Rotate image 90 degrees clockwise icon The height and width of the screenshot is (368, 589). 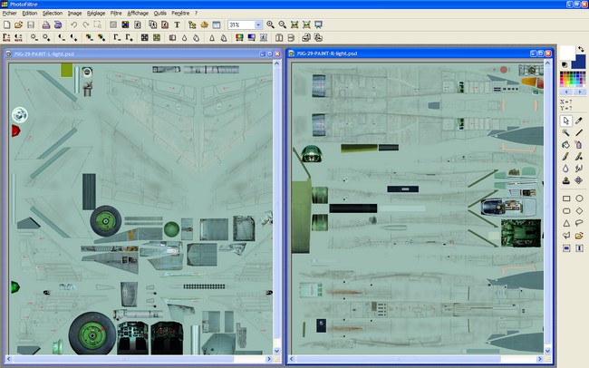click(318, 37)
